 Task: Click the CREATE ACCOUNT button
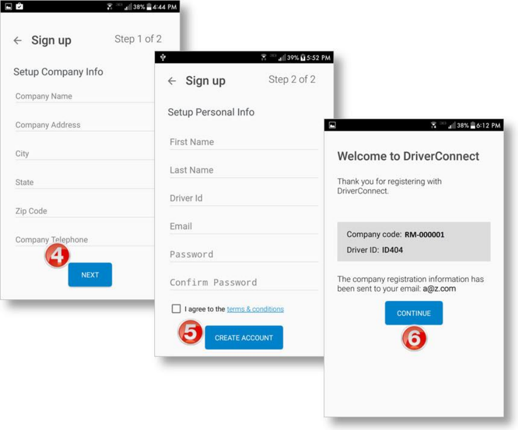coord(244,337)
